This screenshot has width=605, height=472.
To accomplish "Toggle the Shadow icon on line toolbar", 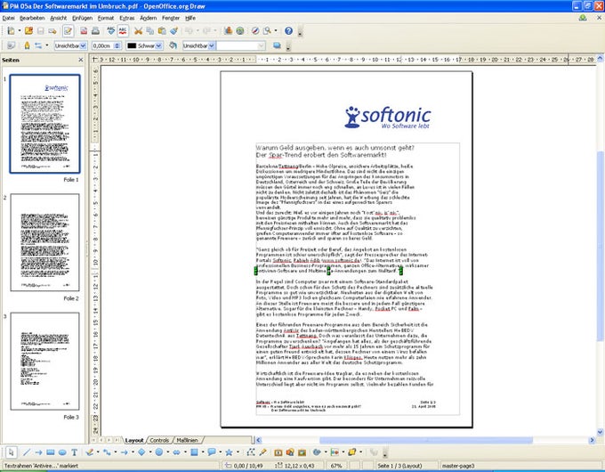I will (277, 45).
